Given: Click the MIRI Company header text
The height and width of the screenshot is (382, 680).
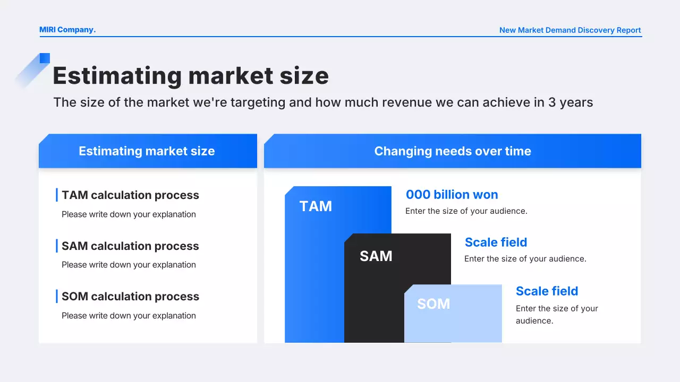Looking at the screenshot, I should click(x=67, y=30).
